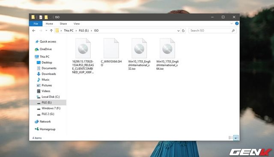Image resolution: width=274 pixels, height=157 pixels.
Task: Switch to large icons view icon
Action: pos(236,138)
